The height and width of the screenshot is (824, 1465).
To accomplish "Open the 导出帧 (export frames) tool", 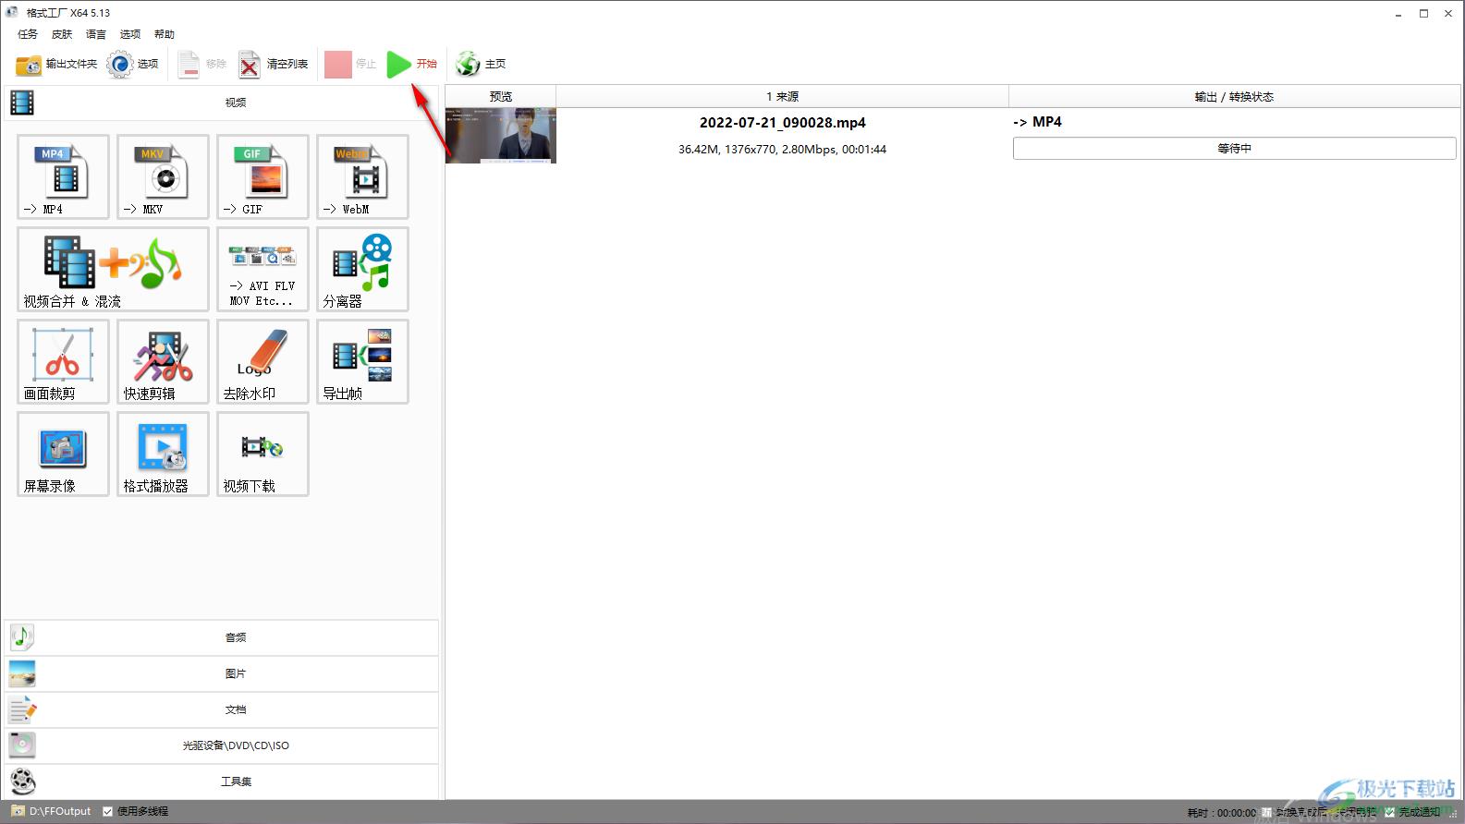I will 362,361.
